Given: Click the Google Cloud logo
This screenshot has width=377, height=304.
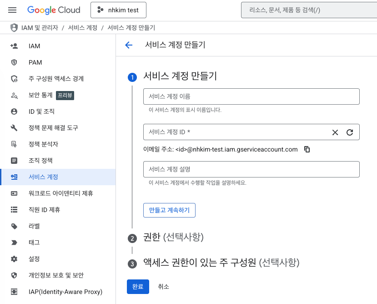Looking at the screenshot, I should coord(54,10).
